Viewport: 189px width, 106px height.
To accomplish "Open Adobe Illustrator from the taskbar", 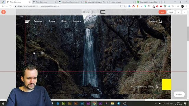I will tap(76, 103).
